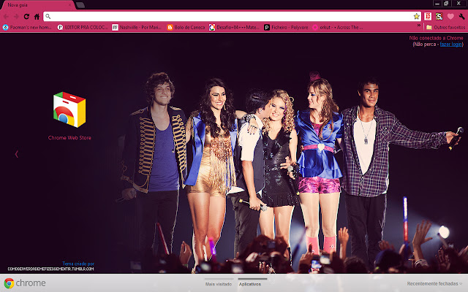Open the Bolo de Caneca bookmark
This screenshot has width=468, height=292.
point(186,28)
